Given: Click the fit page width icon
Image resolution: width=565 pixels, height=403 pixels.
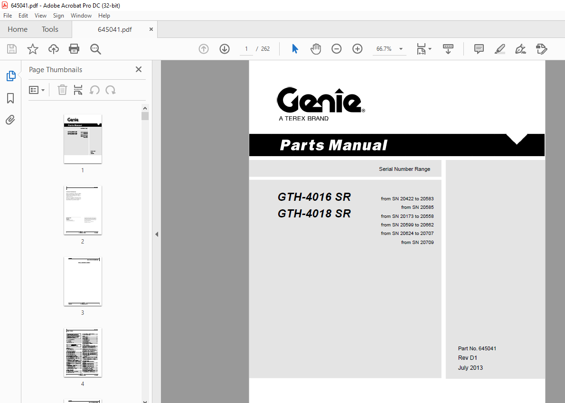Looking at the screenshot, I should click(421, 49).
